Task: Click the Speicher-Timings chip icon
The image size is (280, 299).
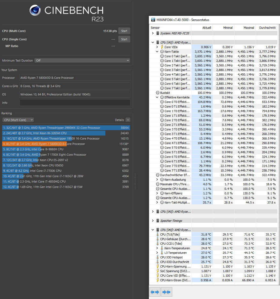Action: pos(158,221)
